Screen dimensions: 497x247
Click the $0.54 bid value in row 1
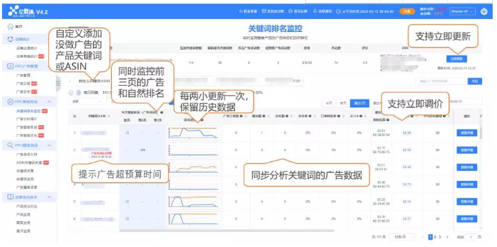[406, 133]
